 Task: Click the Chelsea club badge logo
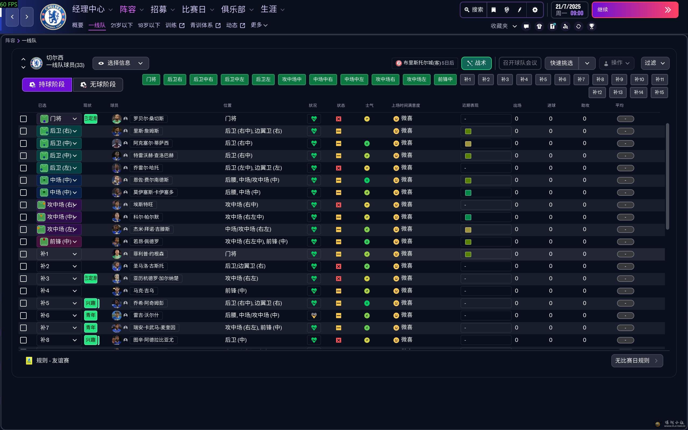click(53, 17)
